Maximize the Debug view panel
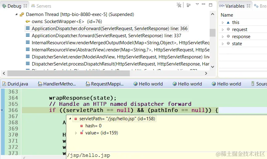267x159 pixels. point(211,5)
